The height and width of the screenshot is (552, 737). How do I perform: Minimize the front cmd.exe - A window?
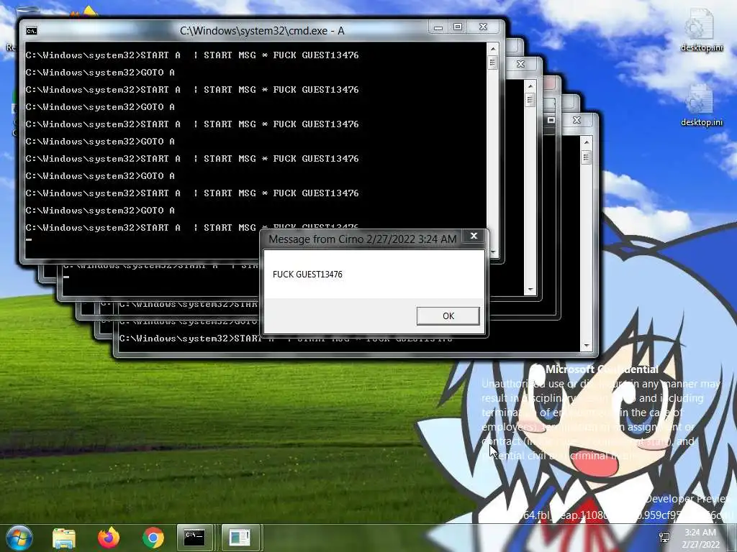pos(438,27)
